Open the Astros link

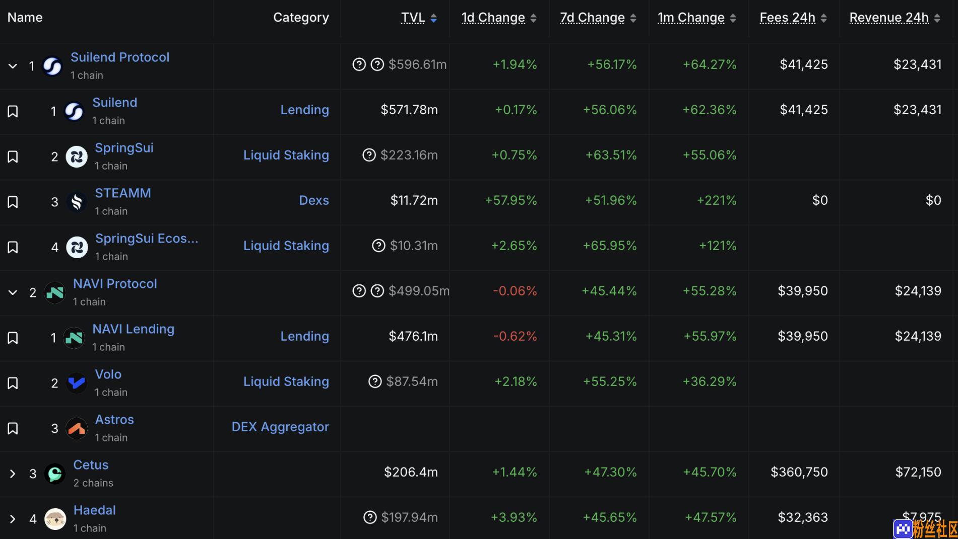114,420
